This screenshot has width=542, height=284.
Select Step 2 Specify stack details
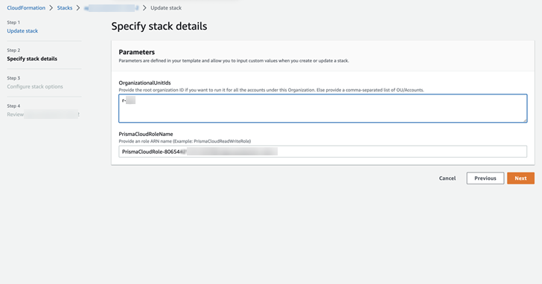point(32,59)
